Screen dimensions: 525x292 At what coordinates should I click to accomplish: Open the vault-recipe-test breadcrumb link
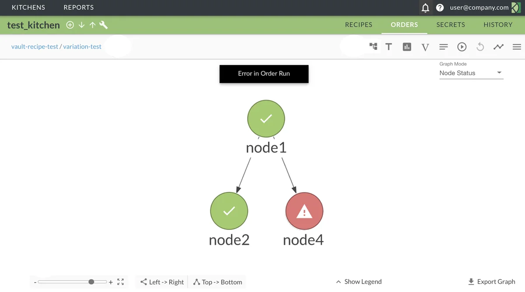[35, 46]
